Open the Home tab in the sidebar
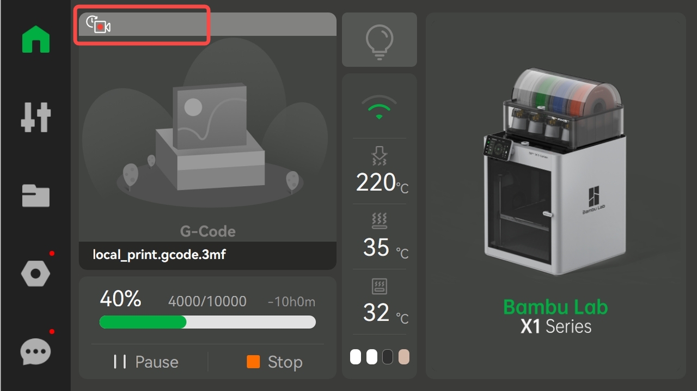Image resolution: width=697 pixels, height=391 pixels. click(36, 39)
